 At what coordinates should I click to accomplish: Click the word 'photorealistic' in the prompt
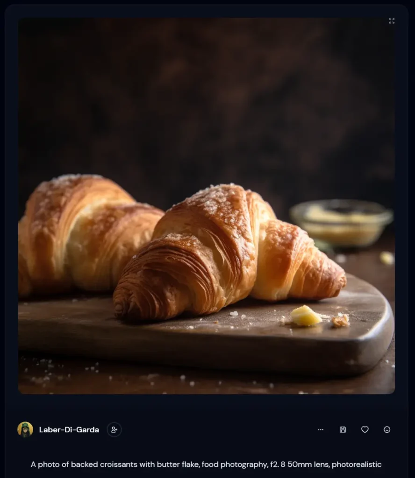coord(357,464)
